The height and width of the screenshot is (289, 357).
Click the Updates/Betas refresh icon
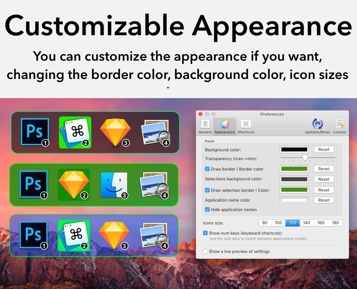(317, 124)
